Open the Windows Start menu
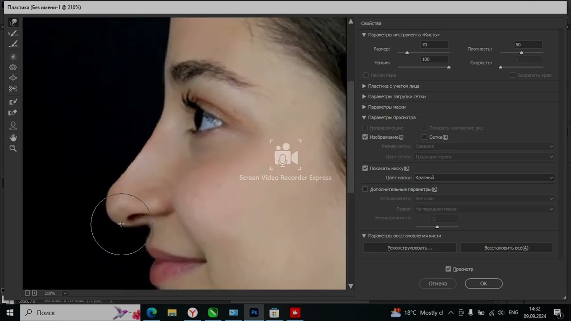Image resolution: width=571 pixels, height=321 pixels. [x=10, y=313]
